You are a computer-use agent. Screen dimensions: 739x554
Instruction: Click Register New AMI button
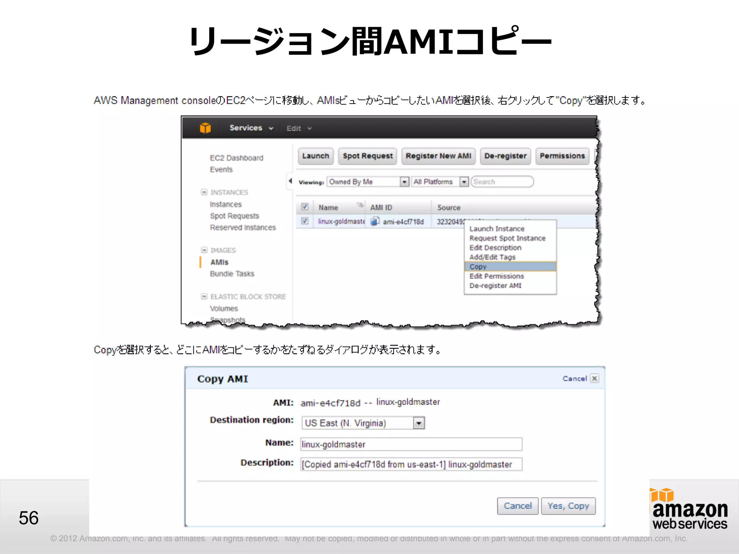pos(438,156)
